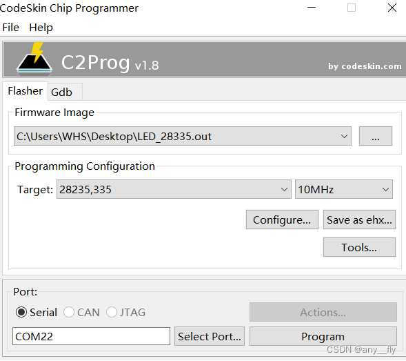The width and height of the screenshot is (406, 361).
Task: Open the Target 28235,335 dropdown
Action: (x=174, y=189)
